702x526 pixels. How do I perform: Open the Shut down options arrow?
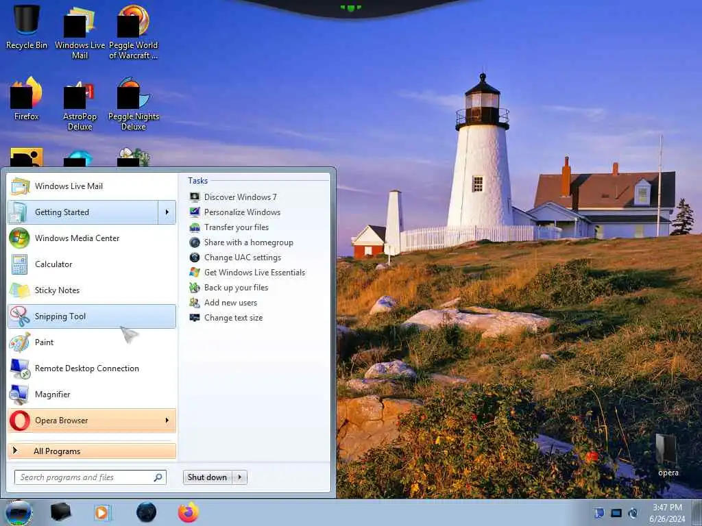[x=239, y=477]
